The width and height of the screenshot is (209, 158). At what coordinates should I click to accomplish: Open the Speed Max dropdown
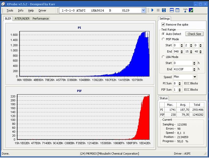click(x=195, y=77)
